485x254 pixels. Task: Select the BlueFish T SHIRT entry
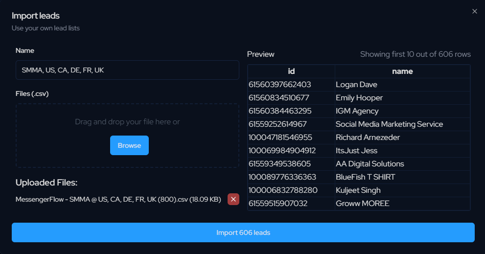point(365,177)
